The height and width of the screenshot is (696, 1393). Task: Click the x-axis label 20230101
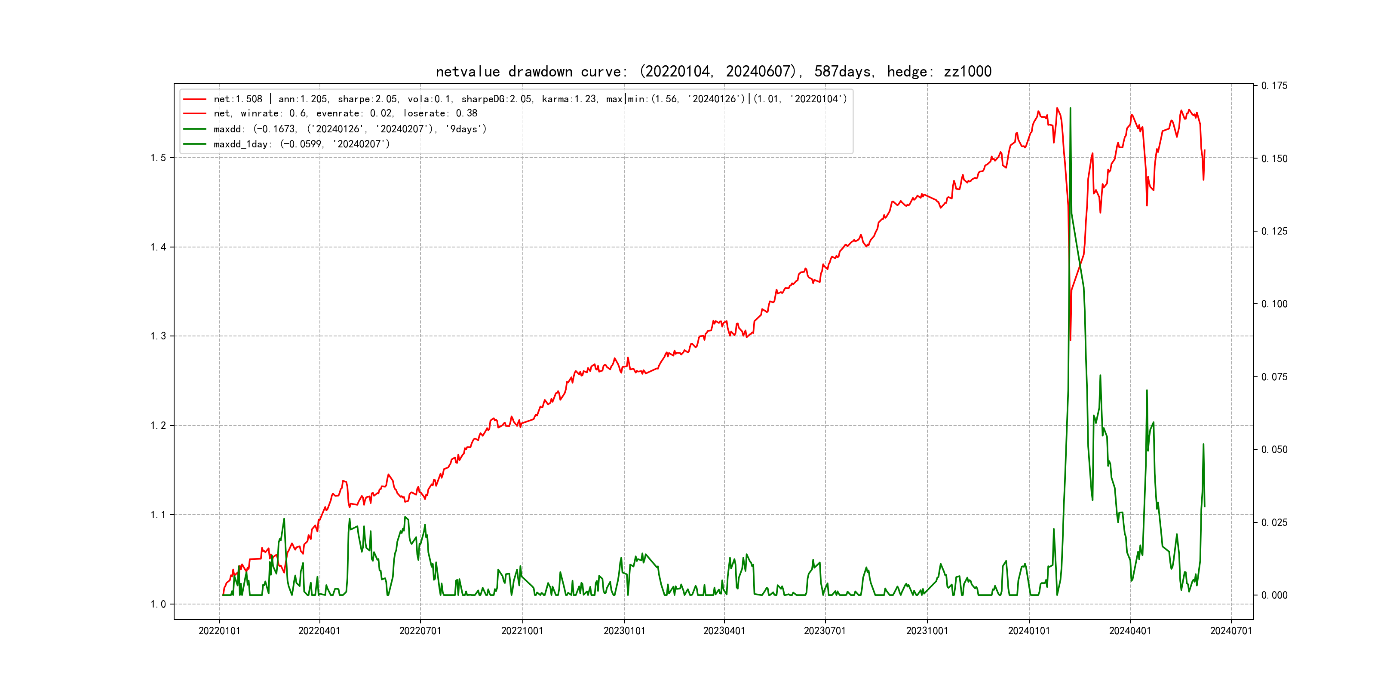[624, 631]
